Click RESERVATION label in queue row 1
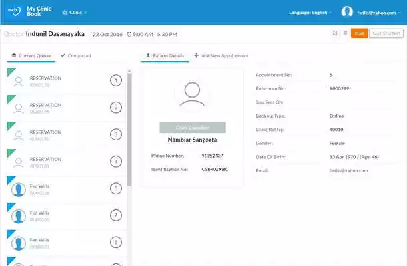Image resolution: width=407 pixels, height=266 pixels. [x=45, y=78]
